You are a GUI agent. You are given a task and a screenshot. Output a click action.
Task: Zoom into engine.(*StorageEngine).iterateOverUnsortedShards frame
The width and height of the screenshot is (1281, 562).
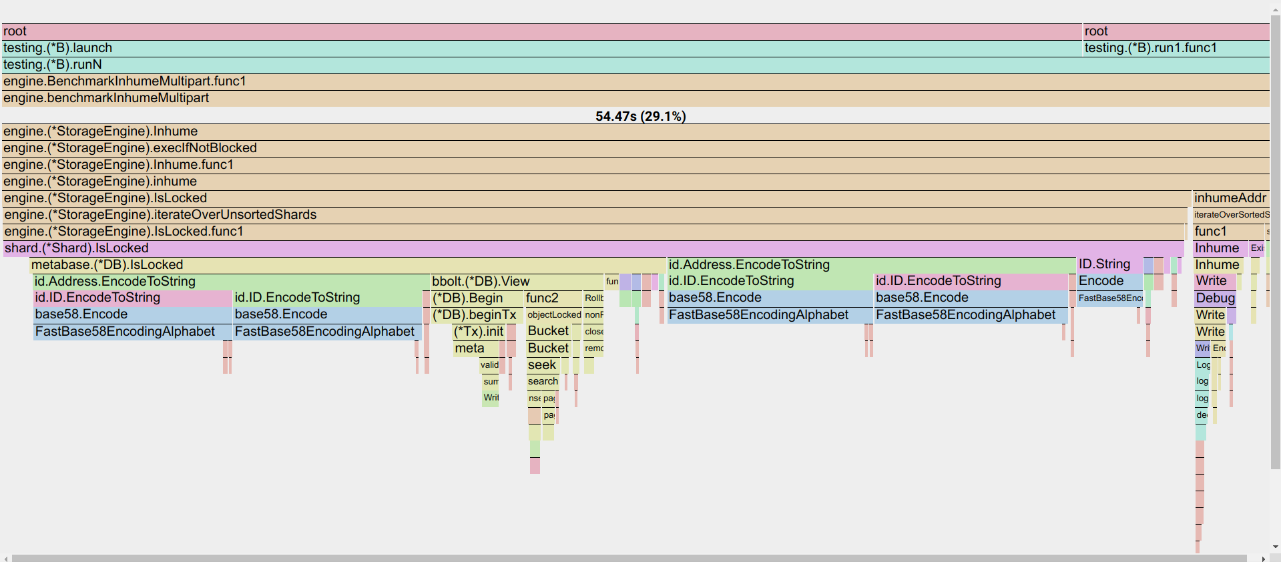[594, 215]
